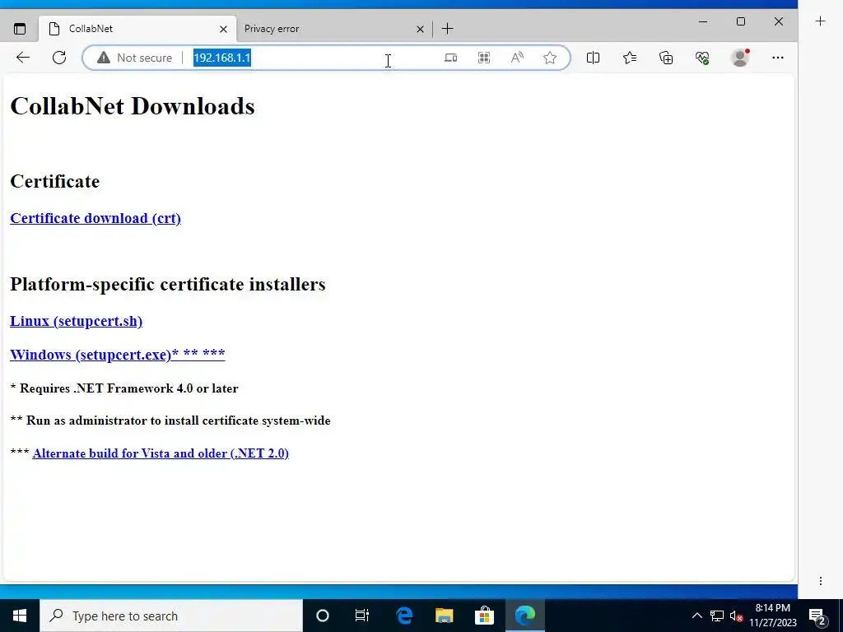Screen dimensions: 843x632
Task: Open the profile avatar menu
Action: (x=740, y=58)
